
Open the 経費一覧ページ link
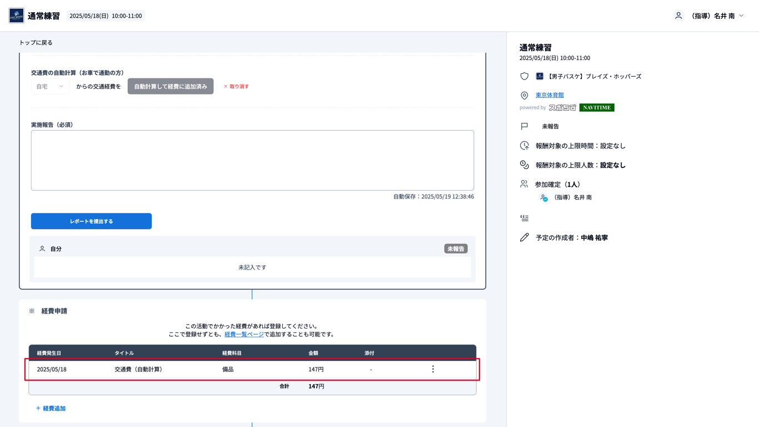coord(244,334)
